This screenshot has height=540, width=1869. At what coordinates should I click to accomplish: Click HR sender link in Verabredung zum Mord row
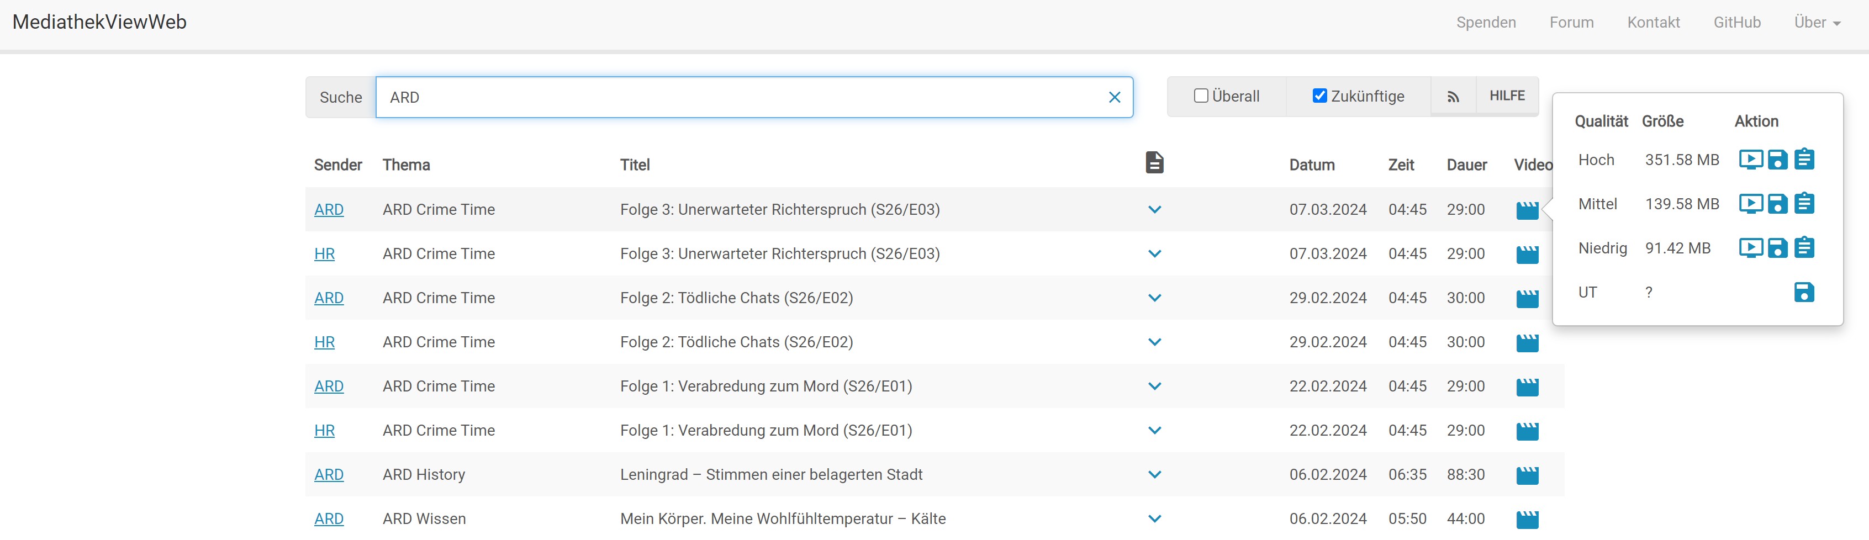coord(324,431)
